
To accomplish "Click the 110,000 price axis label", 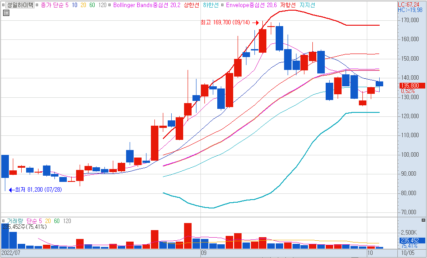I will (410, 135).
